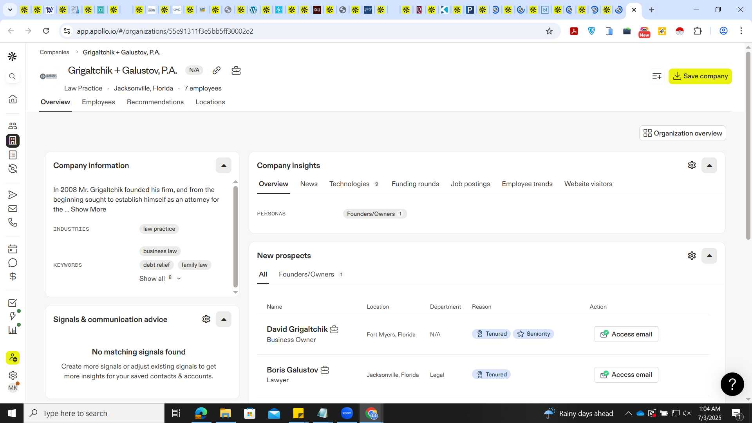The height and width of the screenshot is (423, 752).
Task: Click the Save company button
Action: [700, 76]
